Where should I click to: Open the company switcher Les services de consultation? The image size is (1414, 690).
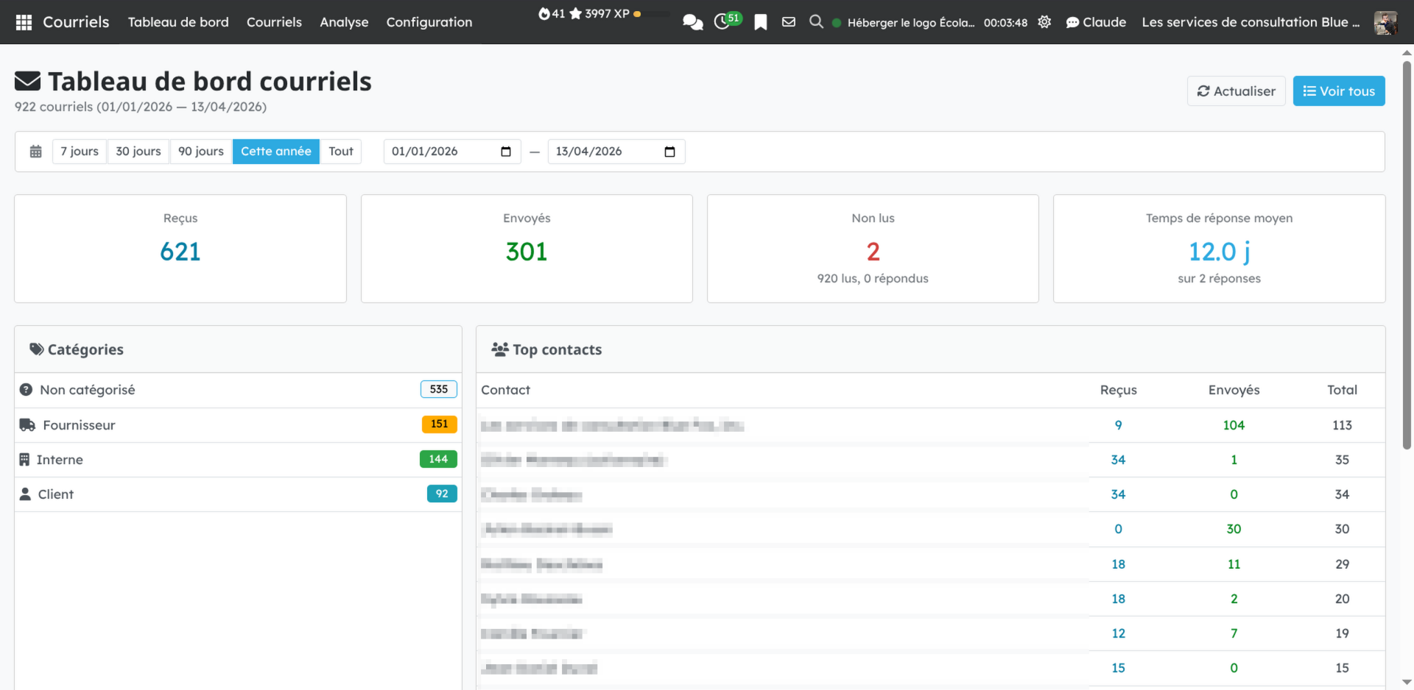[x=1251, y=22]
